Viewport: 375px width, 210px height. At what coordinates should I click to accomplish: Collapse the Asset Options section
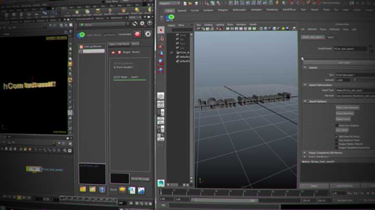[x=305, y=101]
